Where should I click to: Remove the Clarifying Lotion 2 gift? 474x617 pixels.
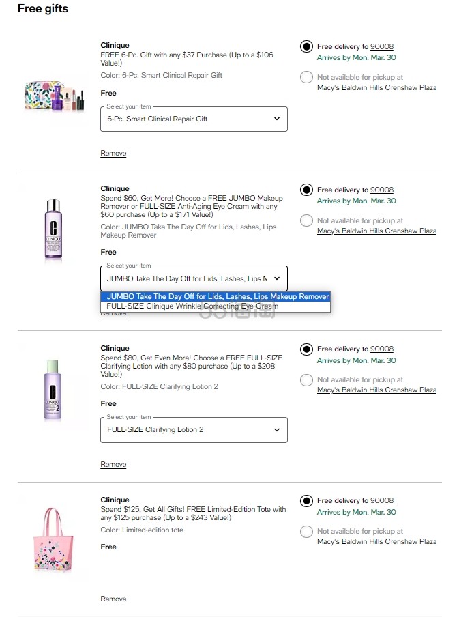[x=113, y=465]
